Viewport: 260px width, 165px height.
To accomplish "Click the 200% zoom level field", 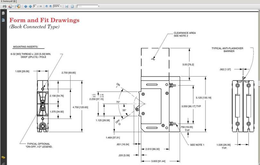I will click(56, 6).
